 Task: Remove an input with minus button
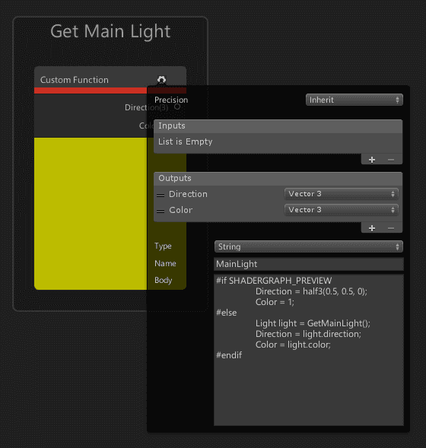click(391, 160)
